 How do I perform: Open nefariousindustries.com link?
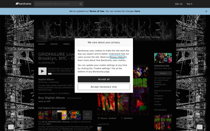163,92
